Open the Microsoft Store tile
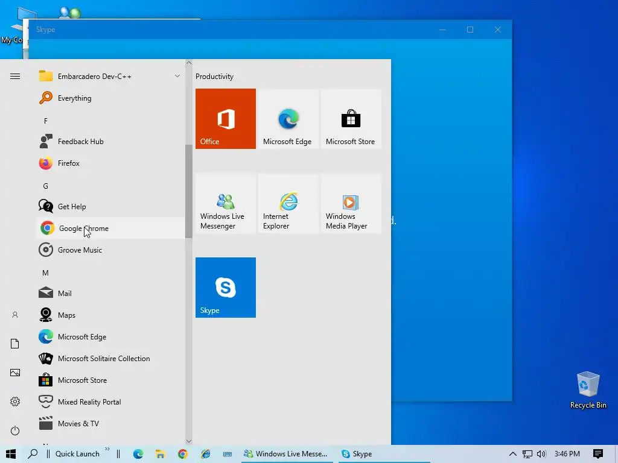Screen dimensions: 618x463 [351, 119]
